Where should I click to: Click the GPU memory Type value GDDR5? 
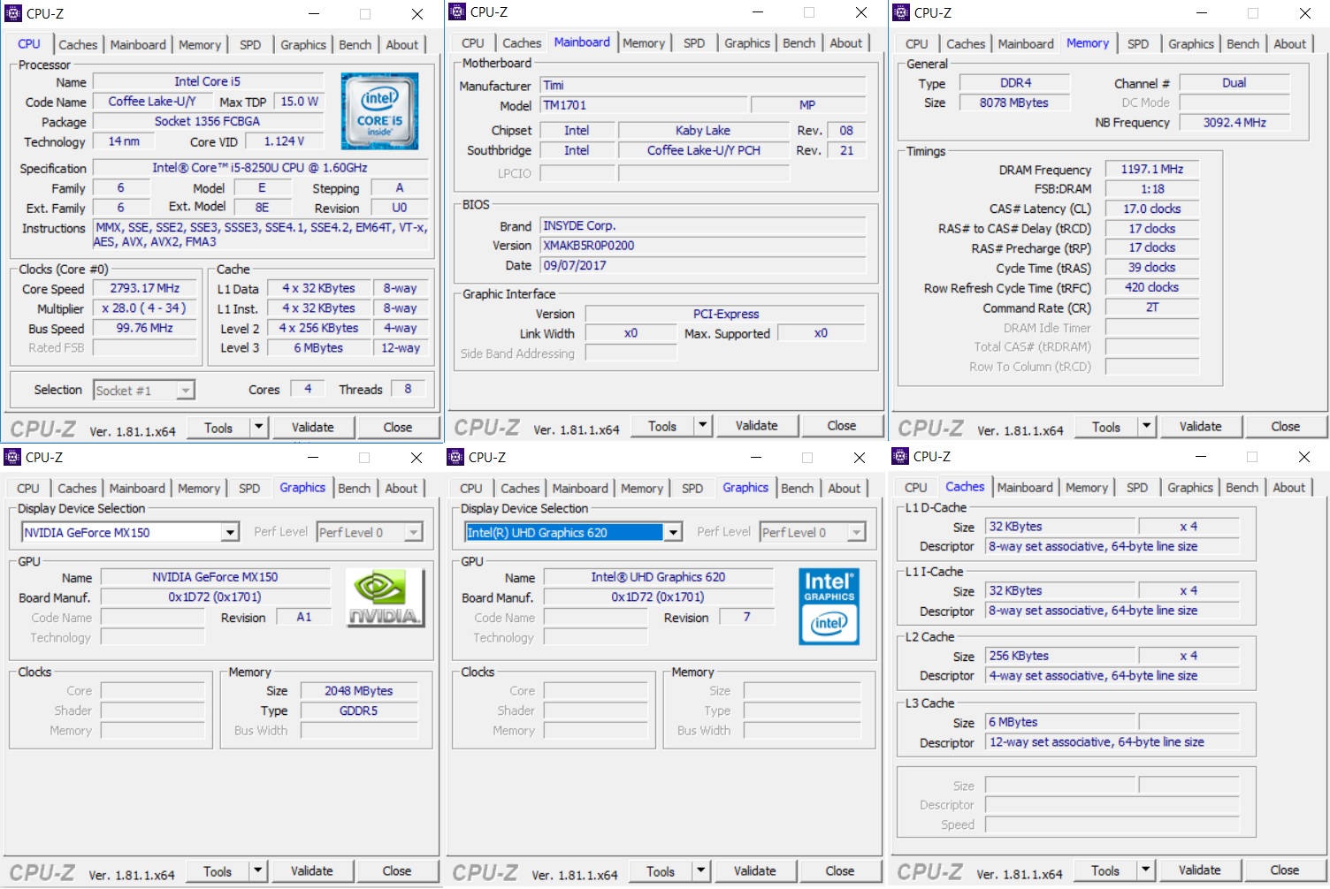[359, 710]
